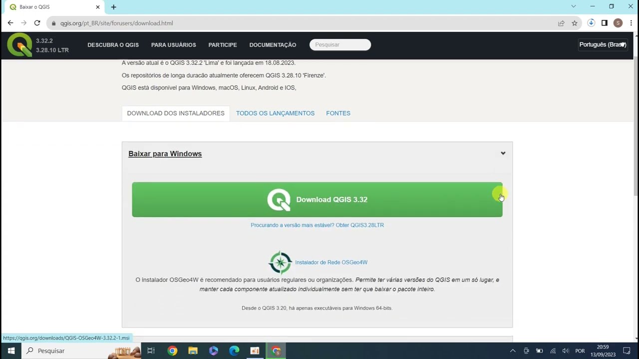This screenshot has height=359, width=639.
Task: Open the Instalador de Rede OSGeo4W link
Action: 331,262
